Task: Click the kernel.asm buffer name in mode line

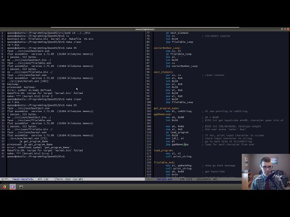Action: (x=164, y=179)
